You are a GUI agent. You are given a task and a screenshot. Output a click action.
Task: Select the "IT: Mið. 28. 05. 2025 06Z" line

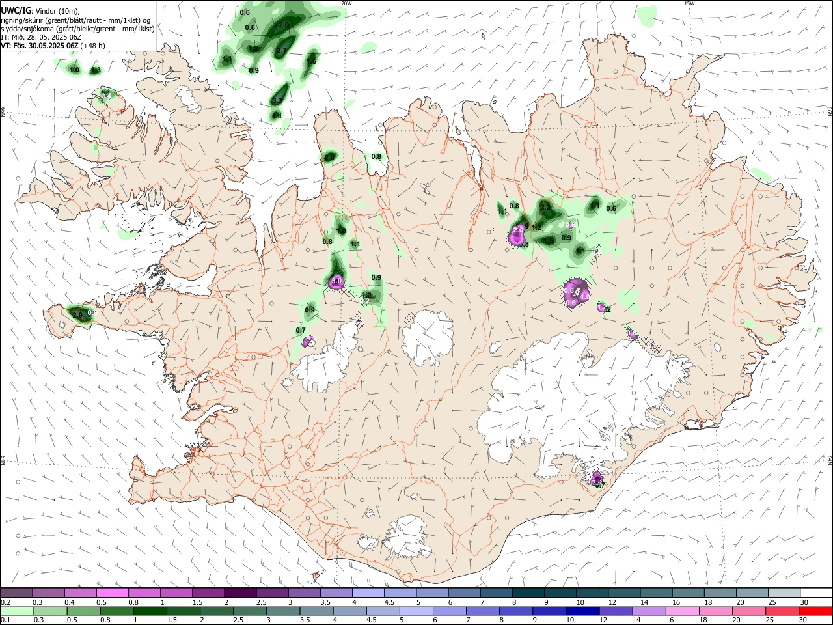click(x=41, y=37)
